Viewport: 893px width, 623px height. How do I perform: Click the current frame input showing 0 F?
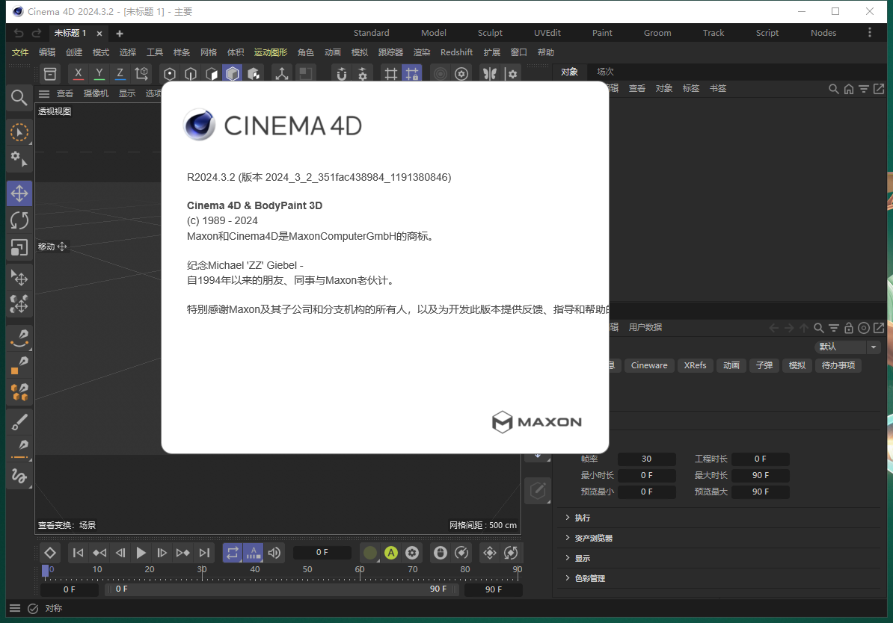click(322, 552)
